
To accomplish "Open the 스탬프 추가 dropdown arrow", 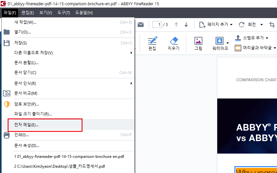I will (x=267, y=38).
